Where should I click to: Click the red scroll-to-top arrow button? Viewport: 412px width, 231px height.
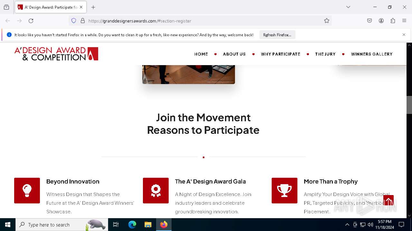pyautogui.click(x=389, y=200)
